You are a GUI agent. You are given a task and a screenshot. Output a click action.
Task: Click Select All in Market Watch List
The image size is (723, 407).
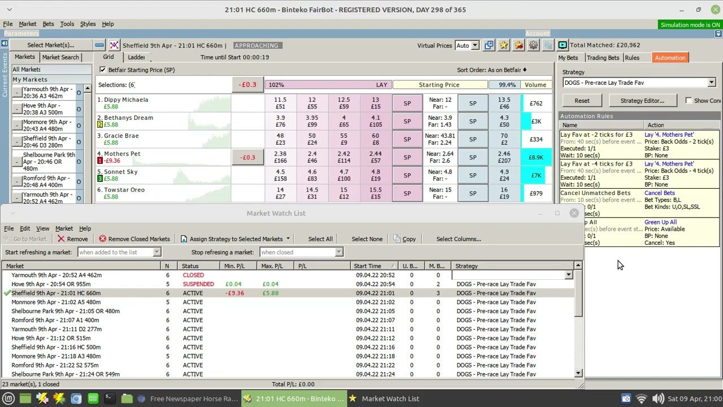pos(320,239)
